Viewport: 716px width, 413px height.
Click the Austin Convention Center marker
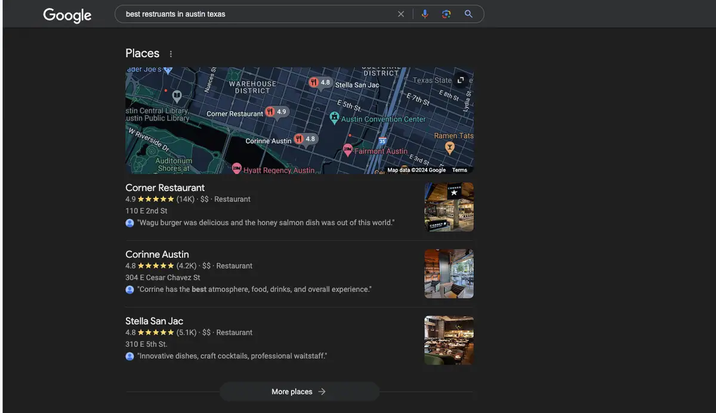click(x=335, y=117)
